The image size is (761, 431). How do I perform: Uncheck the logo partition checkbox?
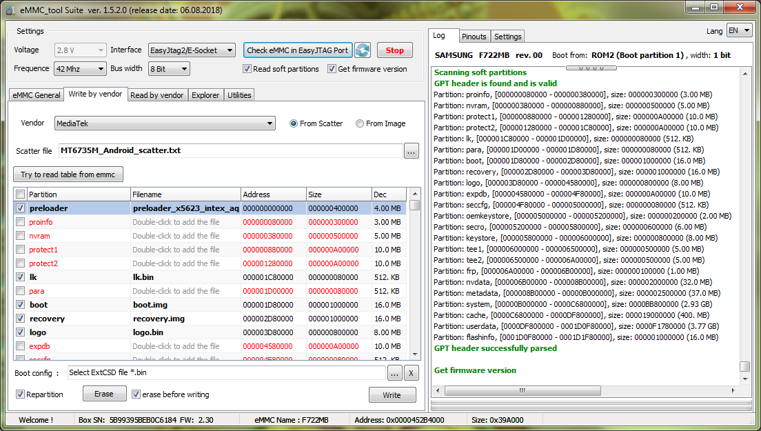tap(21, 332)
